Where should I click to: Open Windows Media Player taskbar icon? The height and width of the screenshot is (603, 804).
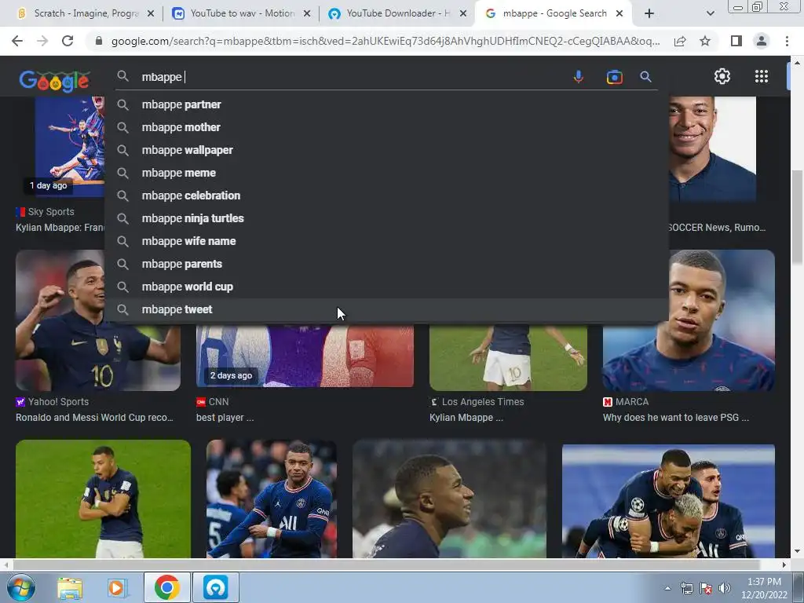[116, 587]
